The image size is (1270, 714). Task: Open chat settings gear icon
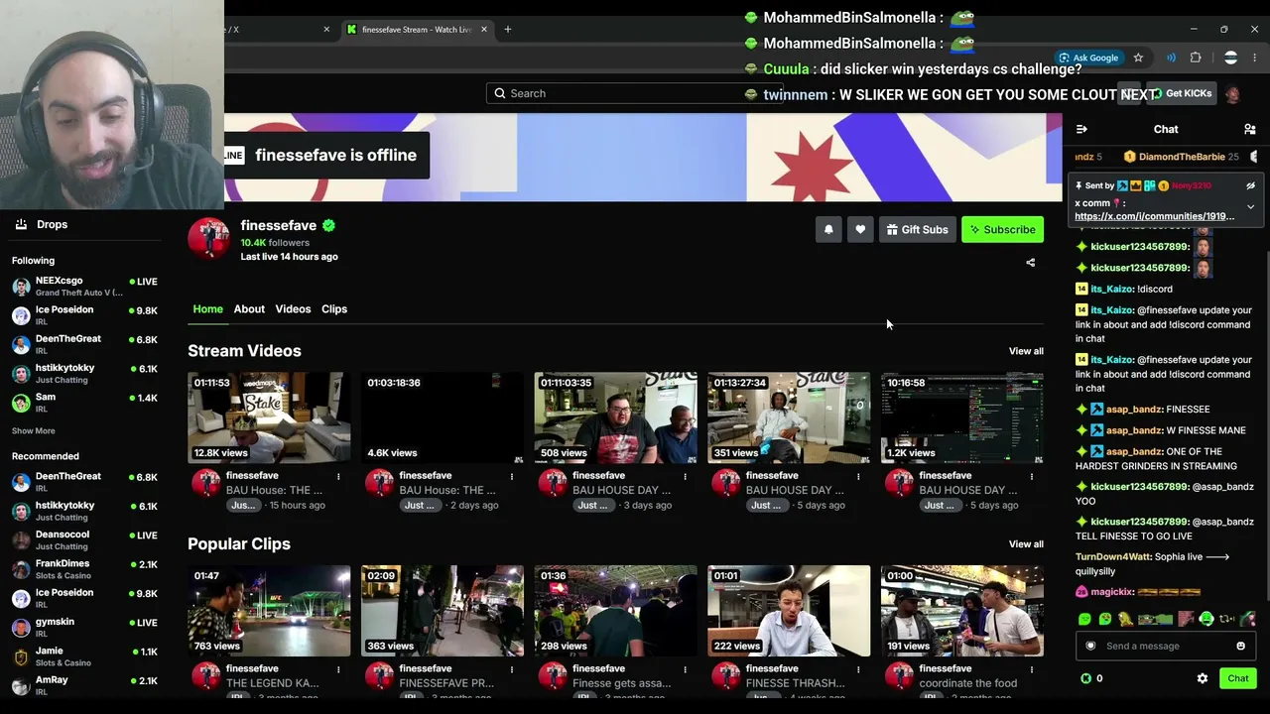pos(1203,678)
